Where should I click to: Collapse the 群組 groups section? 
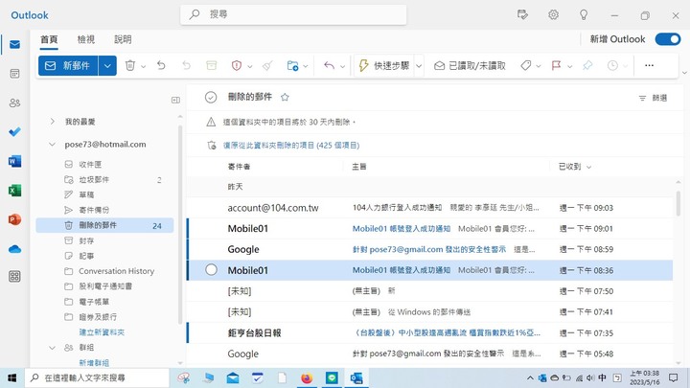pos(53,348)
